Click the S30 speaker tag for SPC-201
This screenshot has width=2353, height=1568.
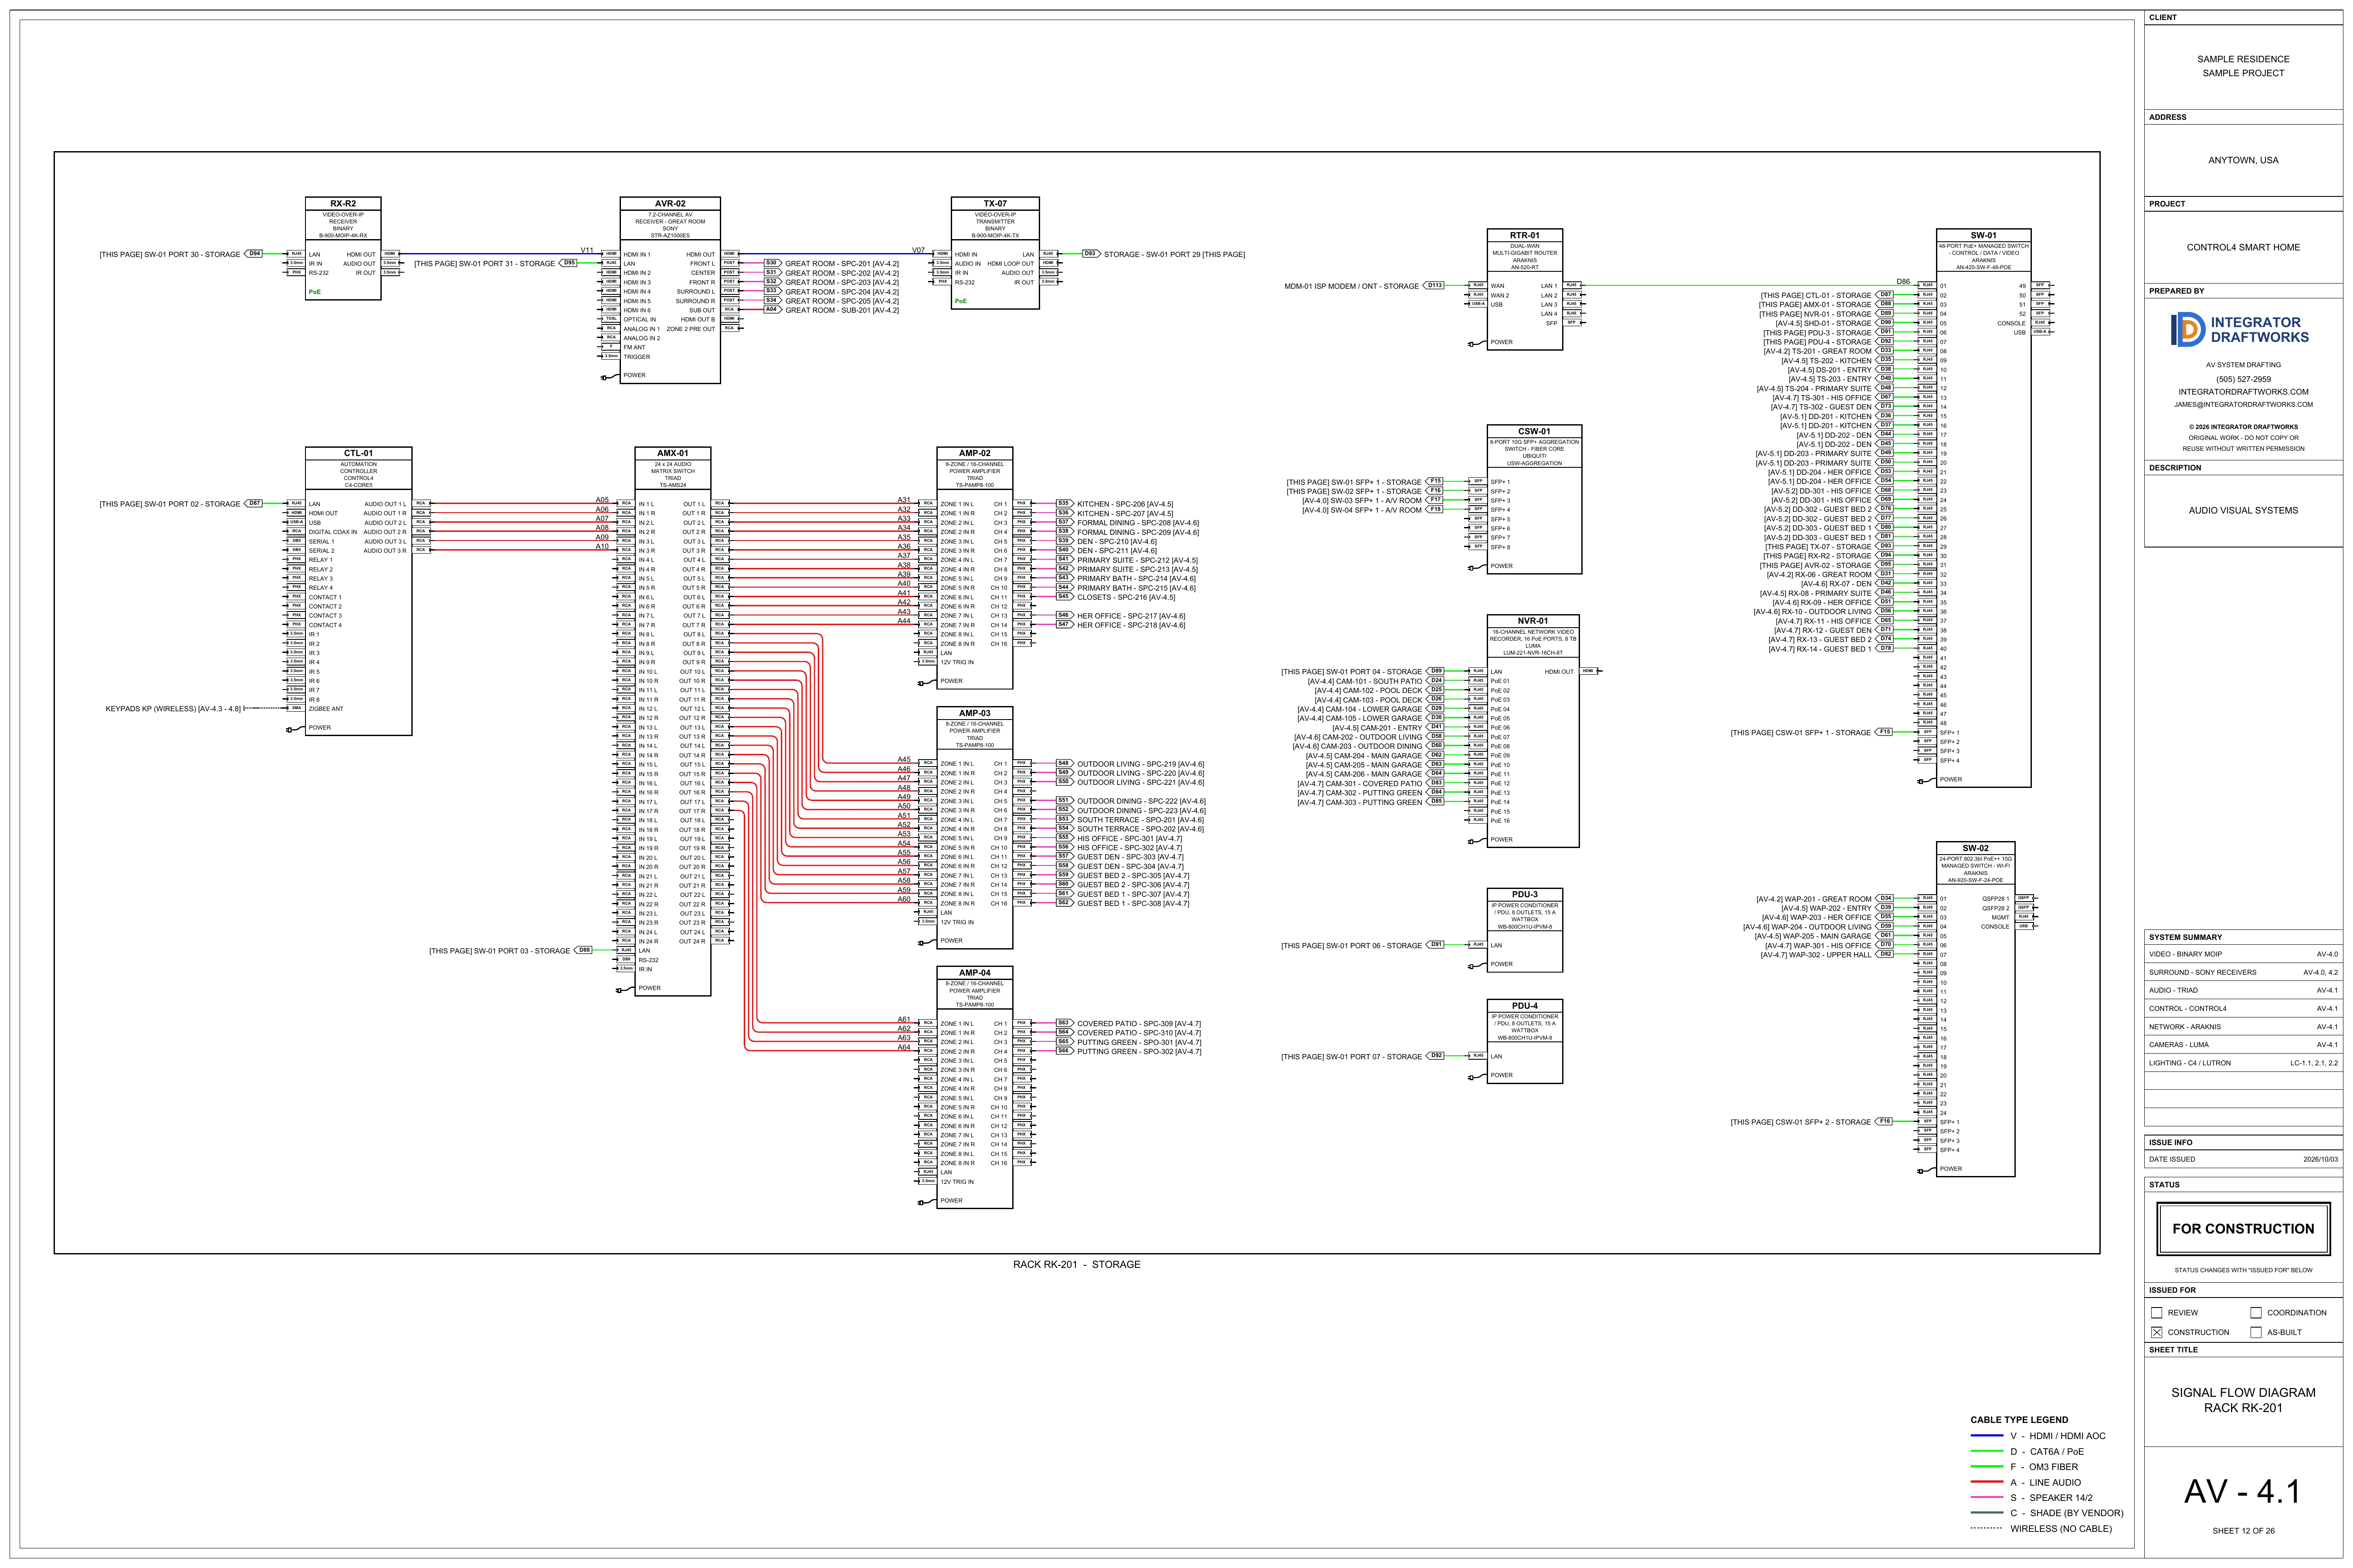point(771,263)
